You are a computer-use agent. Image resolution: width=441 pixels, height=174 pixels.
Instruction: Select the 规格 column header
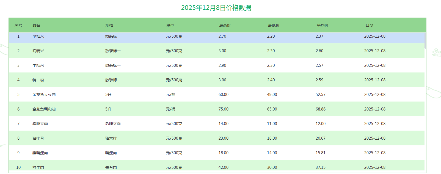pos(109,25)
